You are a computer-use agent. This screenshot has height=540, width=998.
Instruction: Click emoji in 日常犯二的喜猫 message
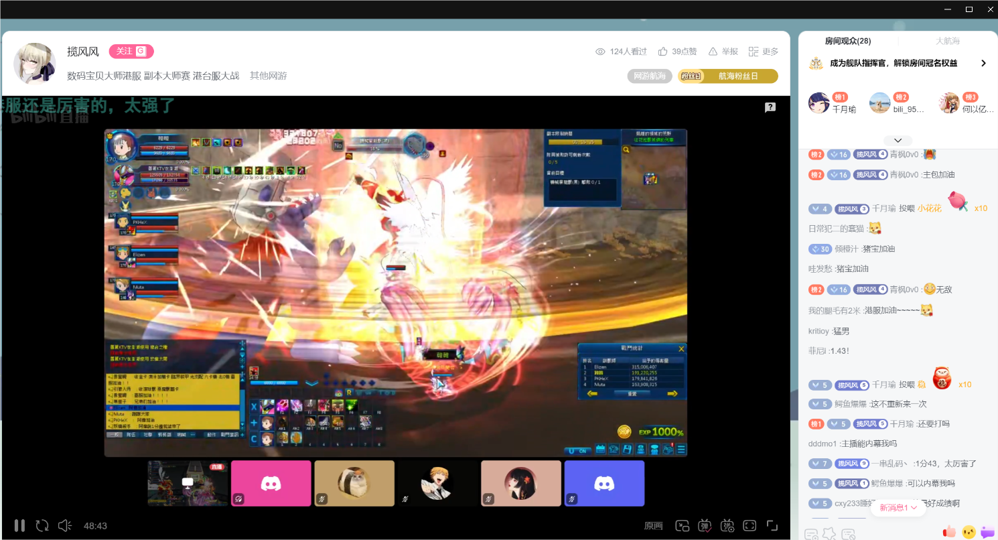[874, 228]
